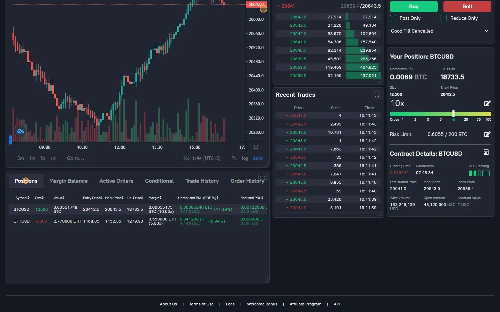Sort positions by the Symbol column
This screenshot has height=312, width=500.
coord(23,198)
